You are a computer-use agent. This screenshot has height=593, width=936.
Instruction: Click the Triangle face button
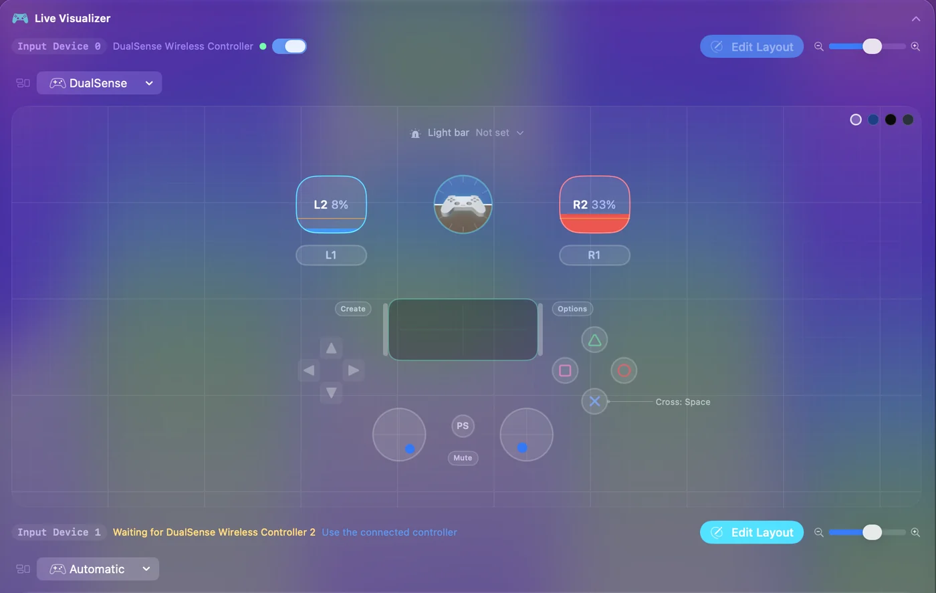[x=594, y=340]
